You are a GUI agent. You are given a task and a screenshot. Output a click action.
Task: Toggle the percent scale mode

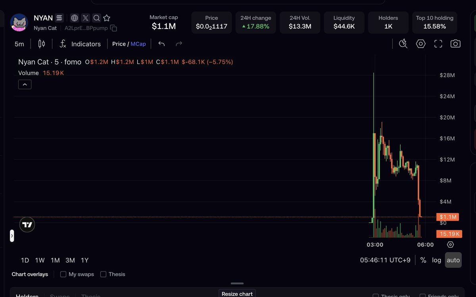(x=423, y=260)
